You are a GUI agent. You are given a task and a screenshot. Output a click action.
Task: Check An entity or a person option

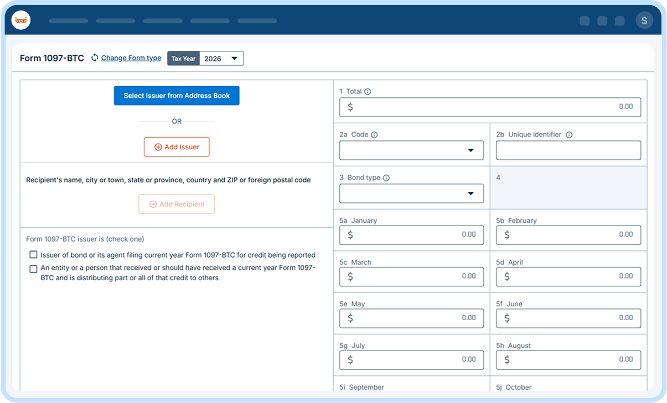[x=34, y=269]
